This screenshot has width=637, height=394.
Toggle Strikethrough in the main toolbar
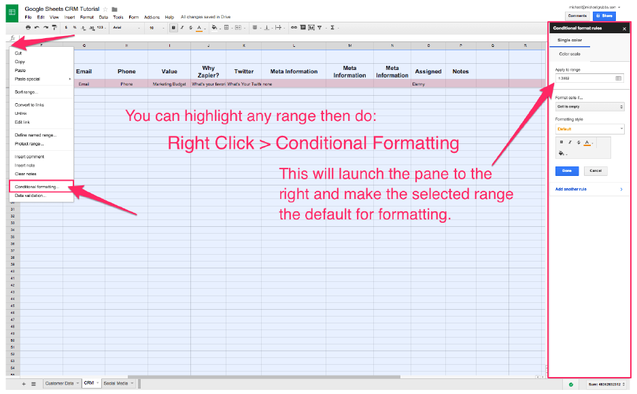[x=190, y=28]
